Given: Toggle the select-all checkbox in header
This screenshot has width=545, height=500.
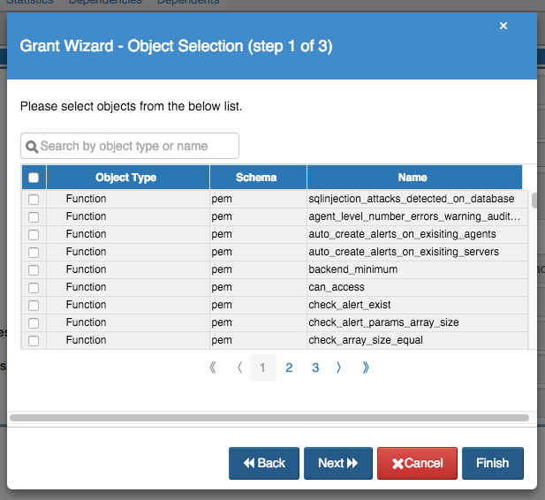Looking at the screenshot, I should tap(34, 178).
